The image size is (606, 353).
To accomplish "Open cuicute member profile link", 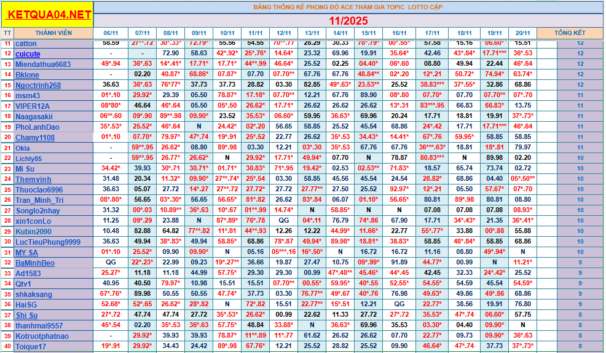I will 28,54.
